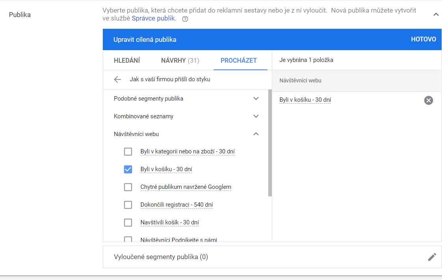The height and width of the screenshot is (280, 442).
Task: Collapse the Publika section with top chevron
Action: pos(436,15)
